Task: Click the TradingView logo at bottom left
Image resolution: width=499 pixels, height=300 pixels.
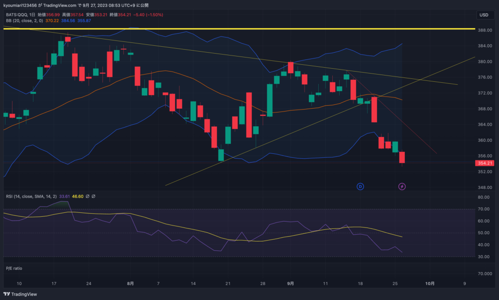Action: 20,294
